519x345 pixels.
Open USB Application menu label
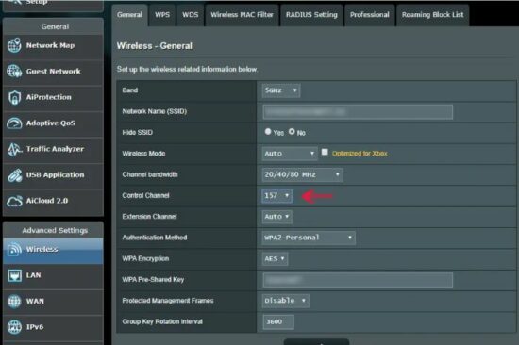[55, 175]
